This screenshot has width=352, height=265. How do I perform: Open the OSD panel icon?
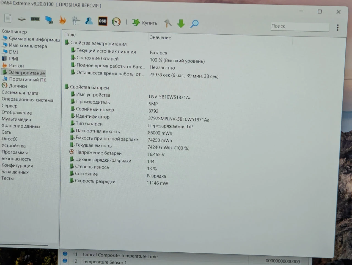pos(103,21)
